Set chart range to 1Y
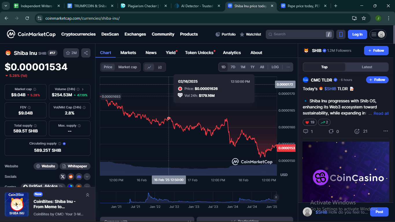This screenshot has width=395, height=222. coord(252,67)
